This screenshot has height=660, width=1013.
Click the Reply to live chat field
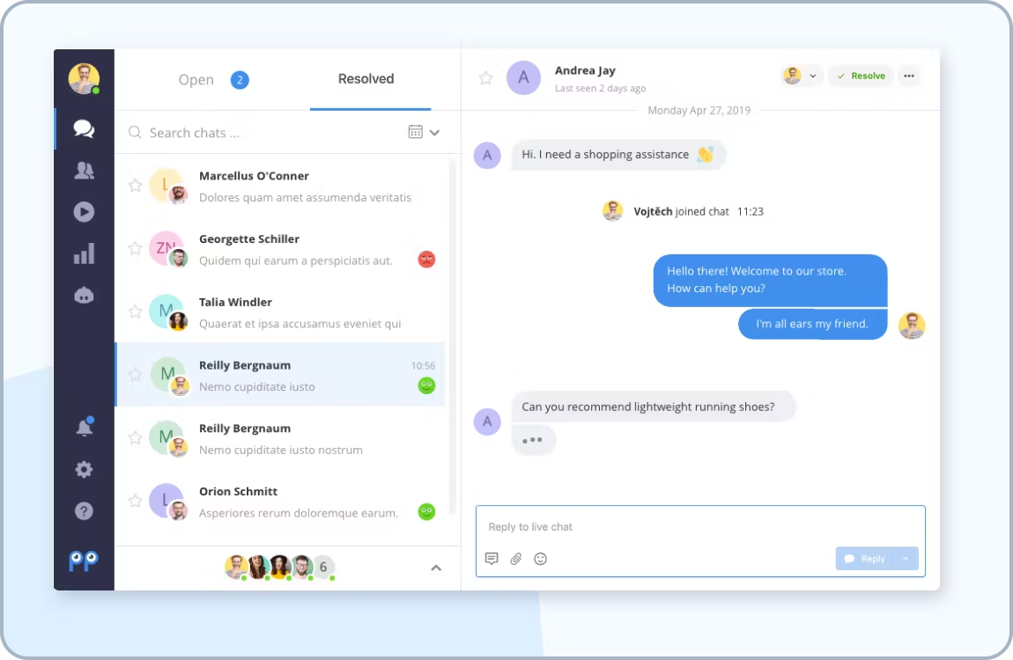pyautogui.click(x=700, y=526)
